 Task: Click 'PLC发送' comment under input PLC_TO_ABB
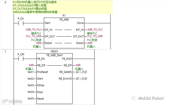tap(36, 40)
